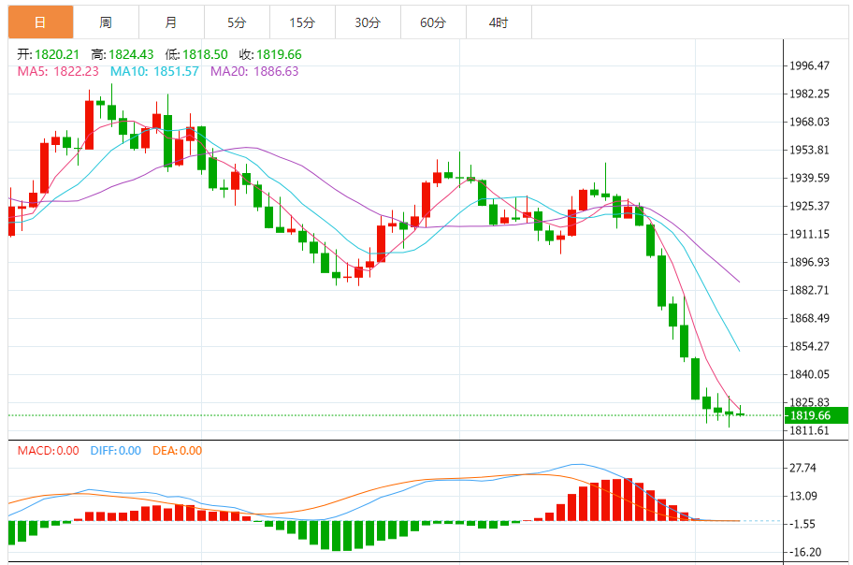The image size is (853, 565).
Task: Switch to the 周 weekly tab
Action: (106, 22)
